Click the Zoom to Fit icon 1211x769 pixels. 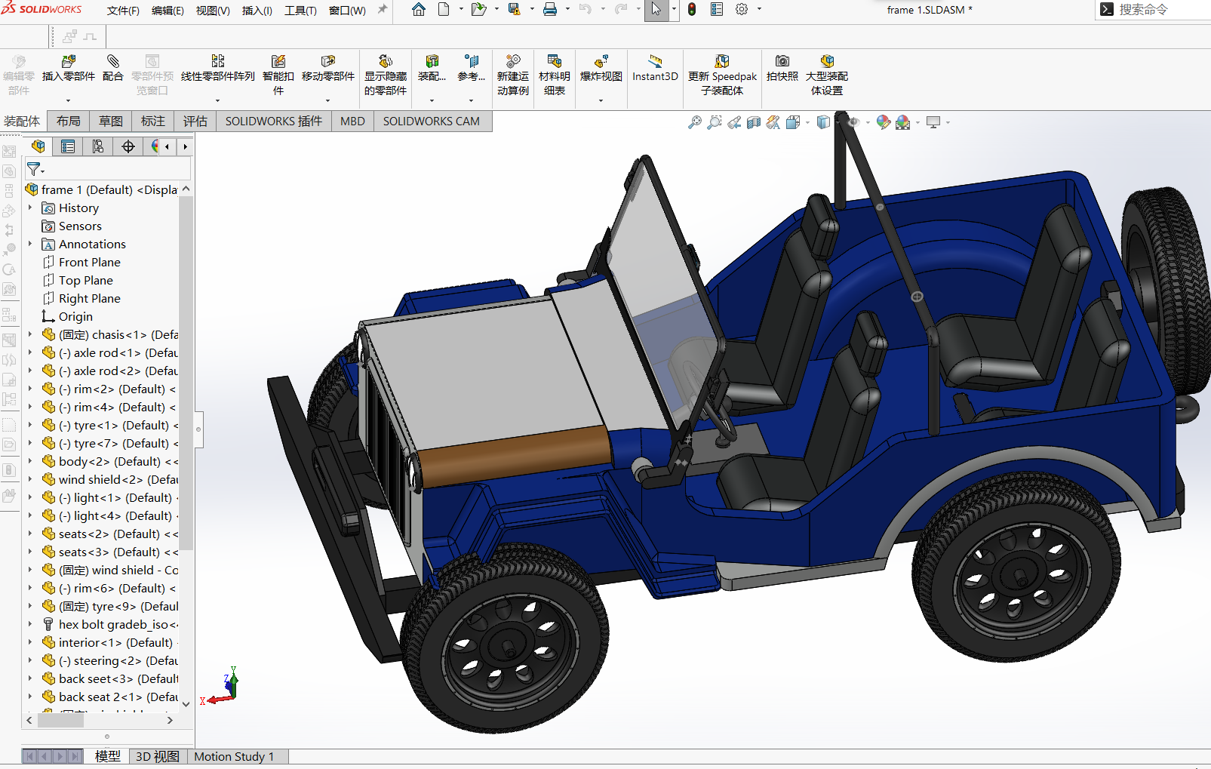tap(695, 122)
